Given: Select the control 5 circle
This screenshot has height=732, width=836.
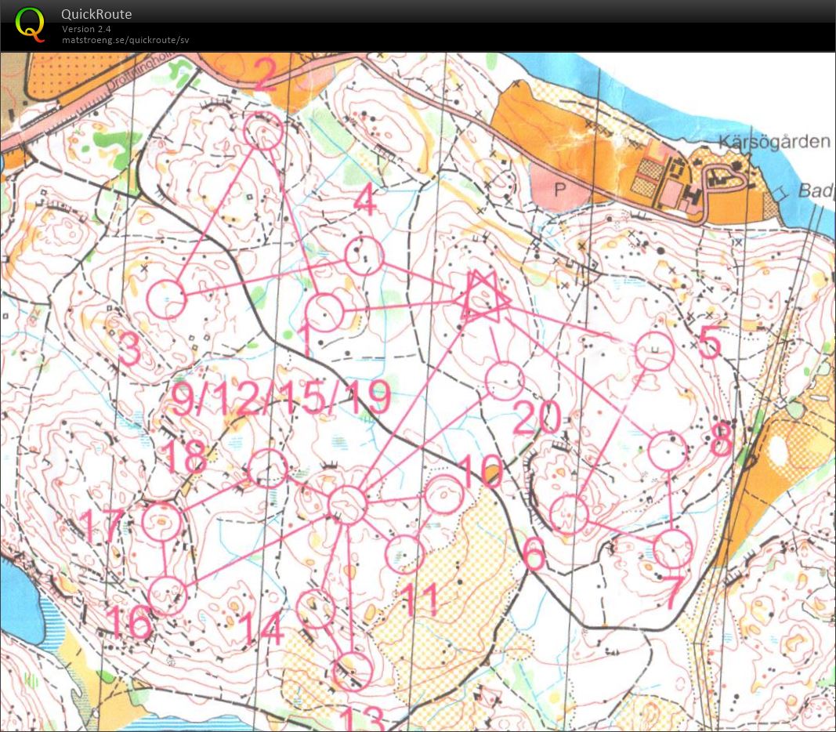Looking at the screenshot, I should pyautogui.click(x=654, y=350).
